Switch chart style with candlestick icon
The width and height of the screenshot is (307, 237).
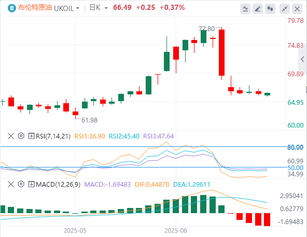[270, 9]
